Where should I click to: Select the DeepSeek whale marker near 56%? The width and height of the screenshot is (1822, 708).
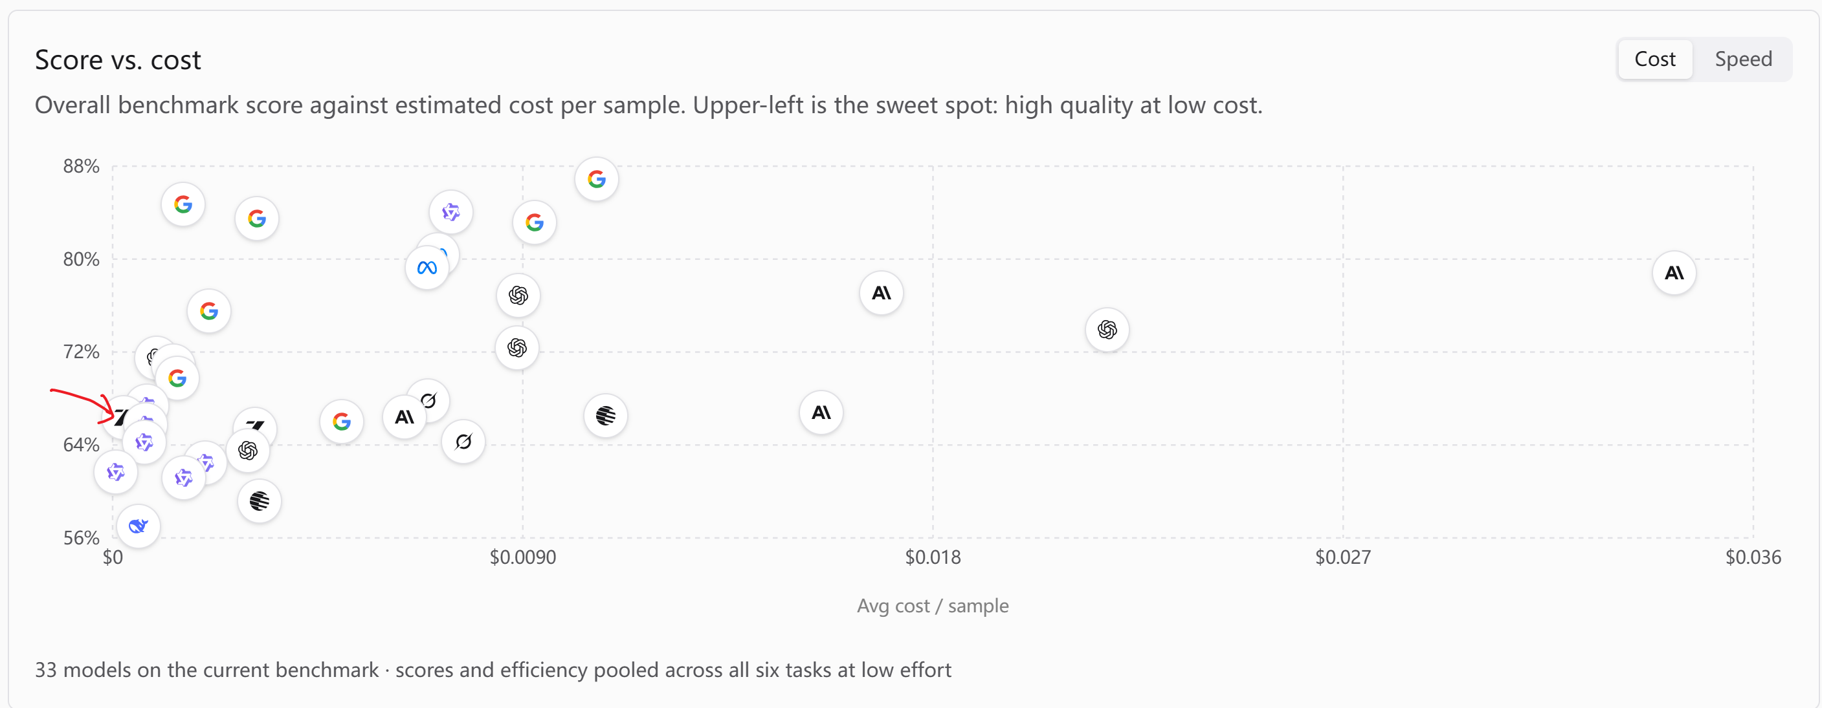(x=138, y=526)
